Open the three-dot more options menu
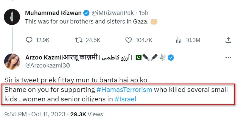 point(228,58)
